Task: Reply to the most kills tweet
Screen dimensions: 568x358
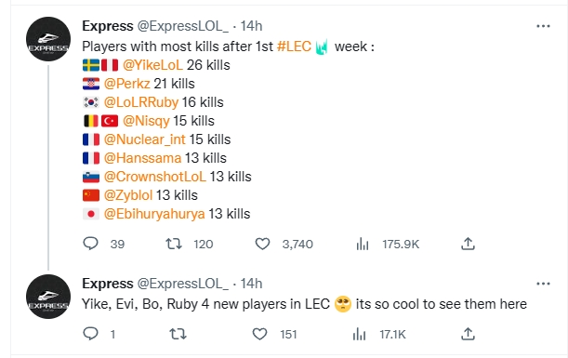Action: point(90,244)
